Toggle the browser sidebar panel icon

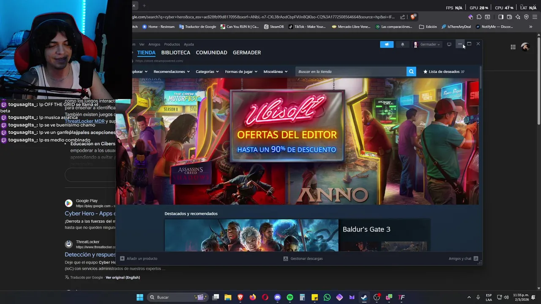click(500, 17)
